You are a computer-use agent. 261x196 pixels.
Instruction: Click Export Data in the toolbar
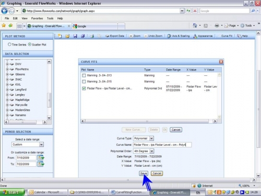click(x=115, y=36)
